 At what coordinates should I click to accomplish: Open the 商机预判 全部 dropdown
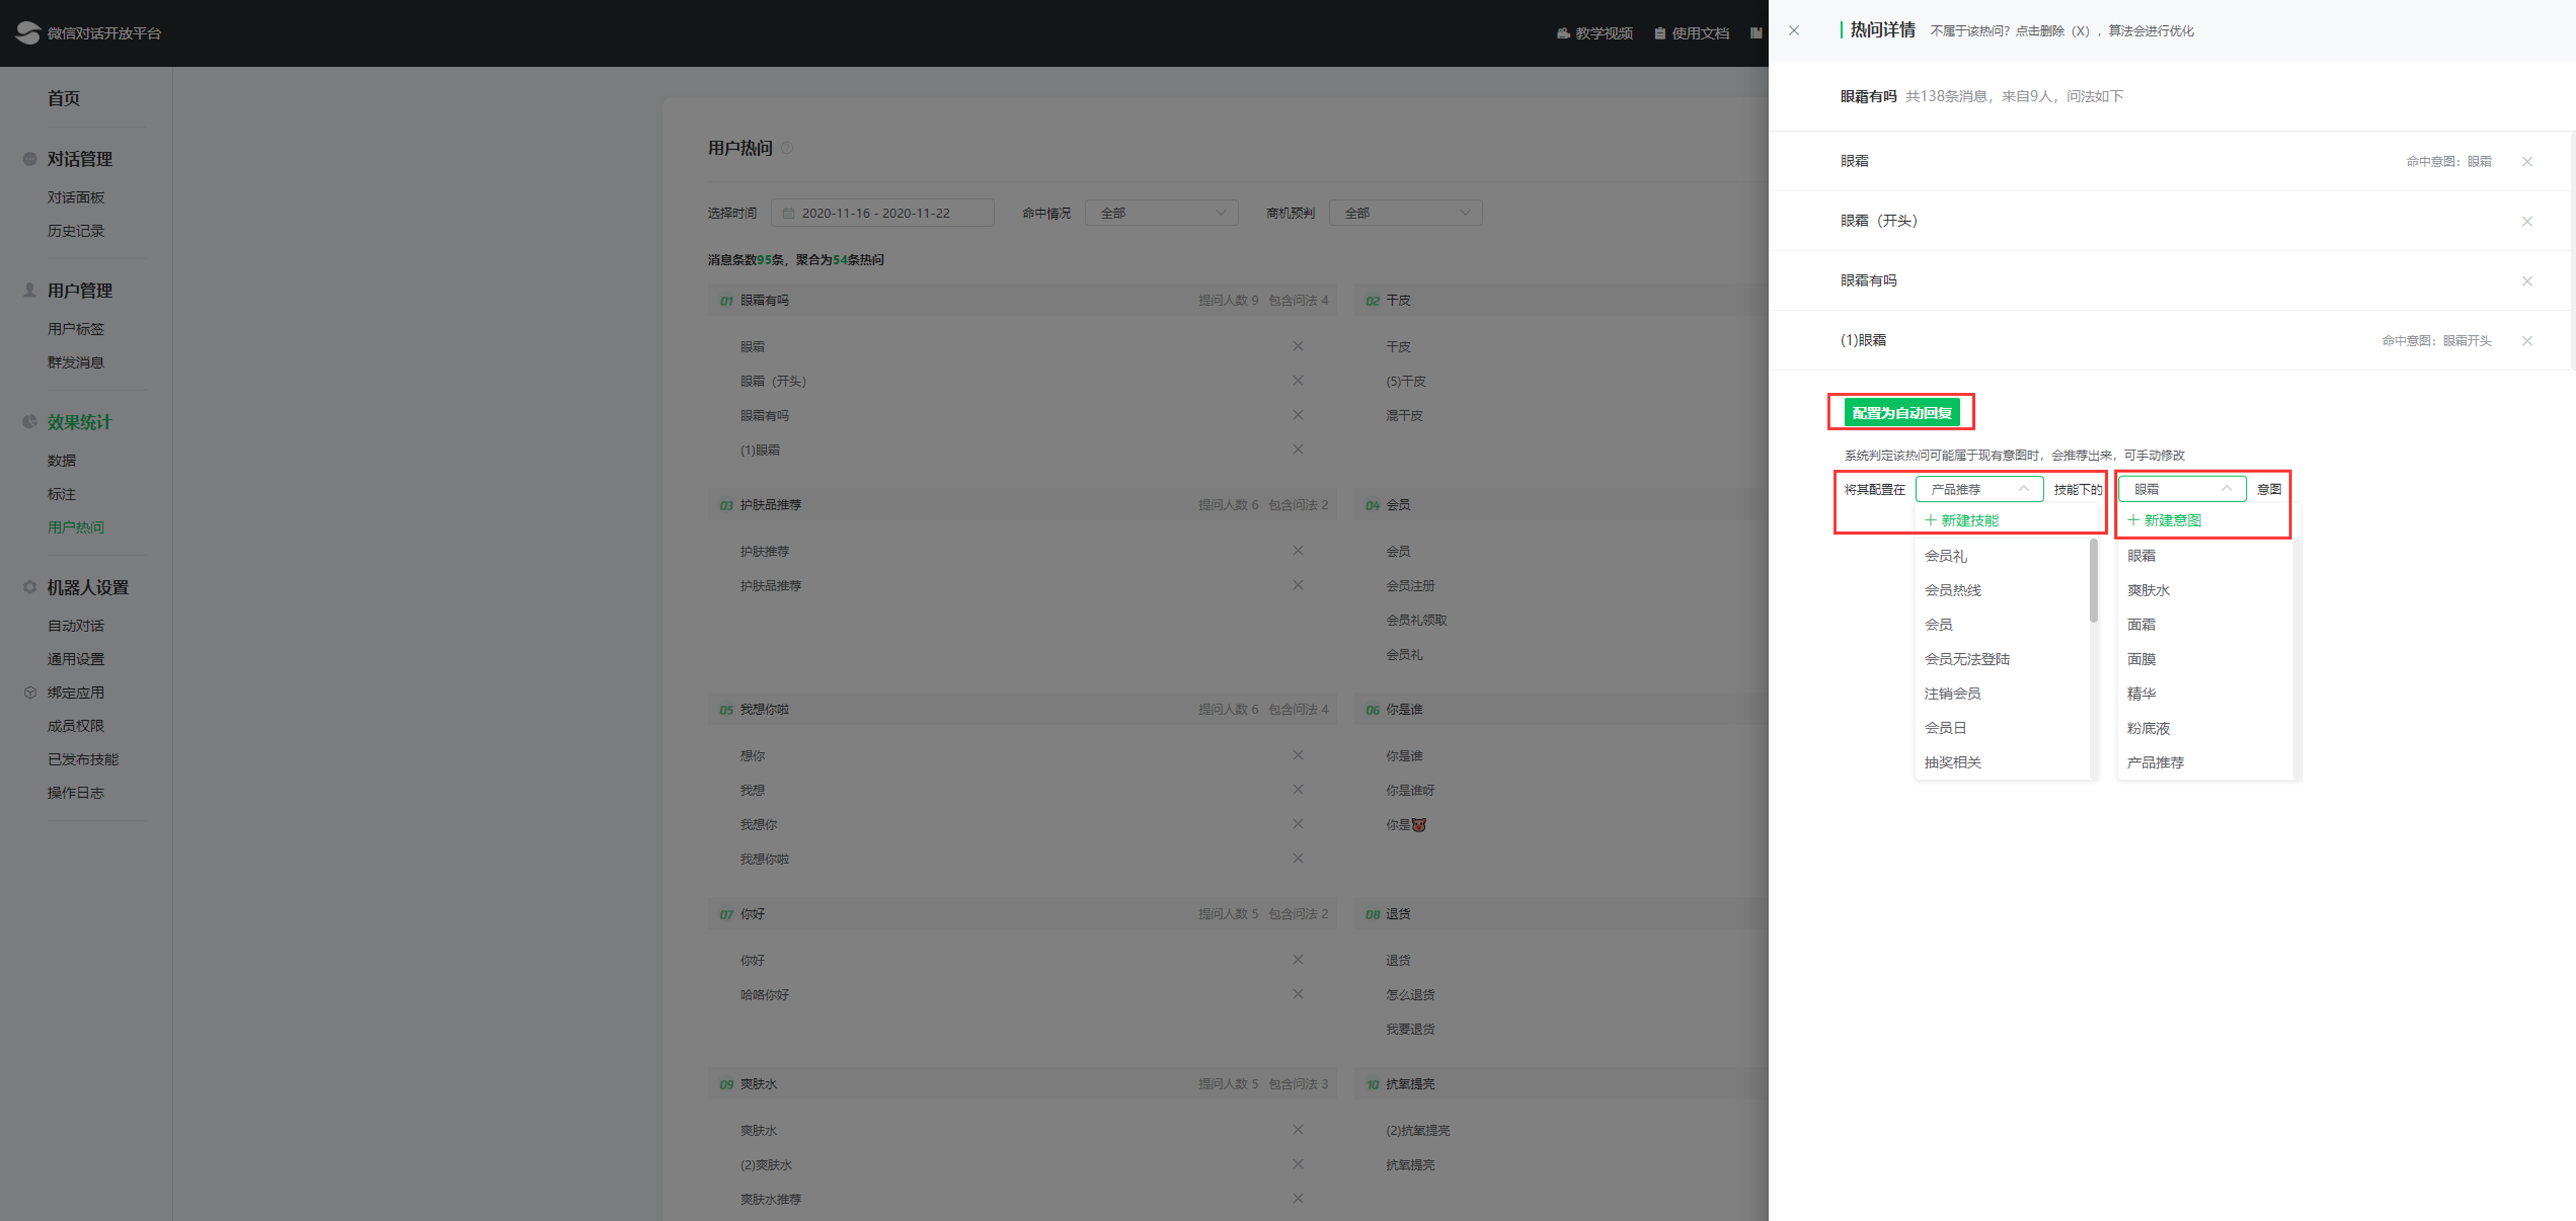click(x=1405, y=213)
